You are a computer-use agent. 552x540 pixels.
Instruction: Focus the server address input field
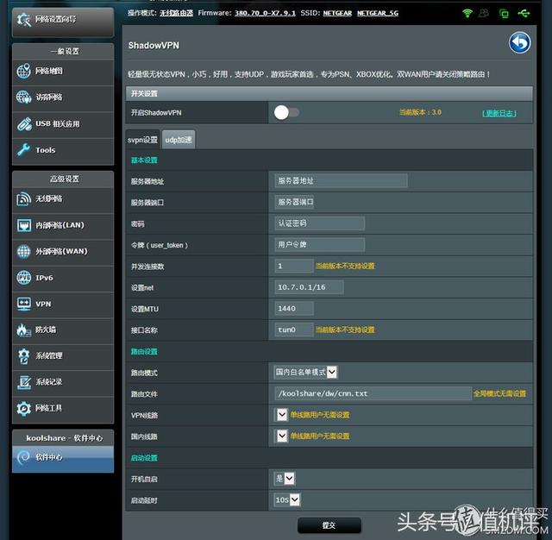pos(341,181)
